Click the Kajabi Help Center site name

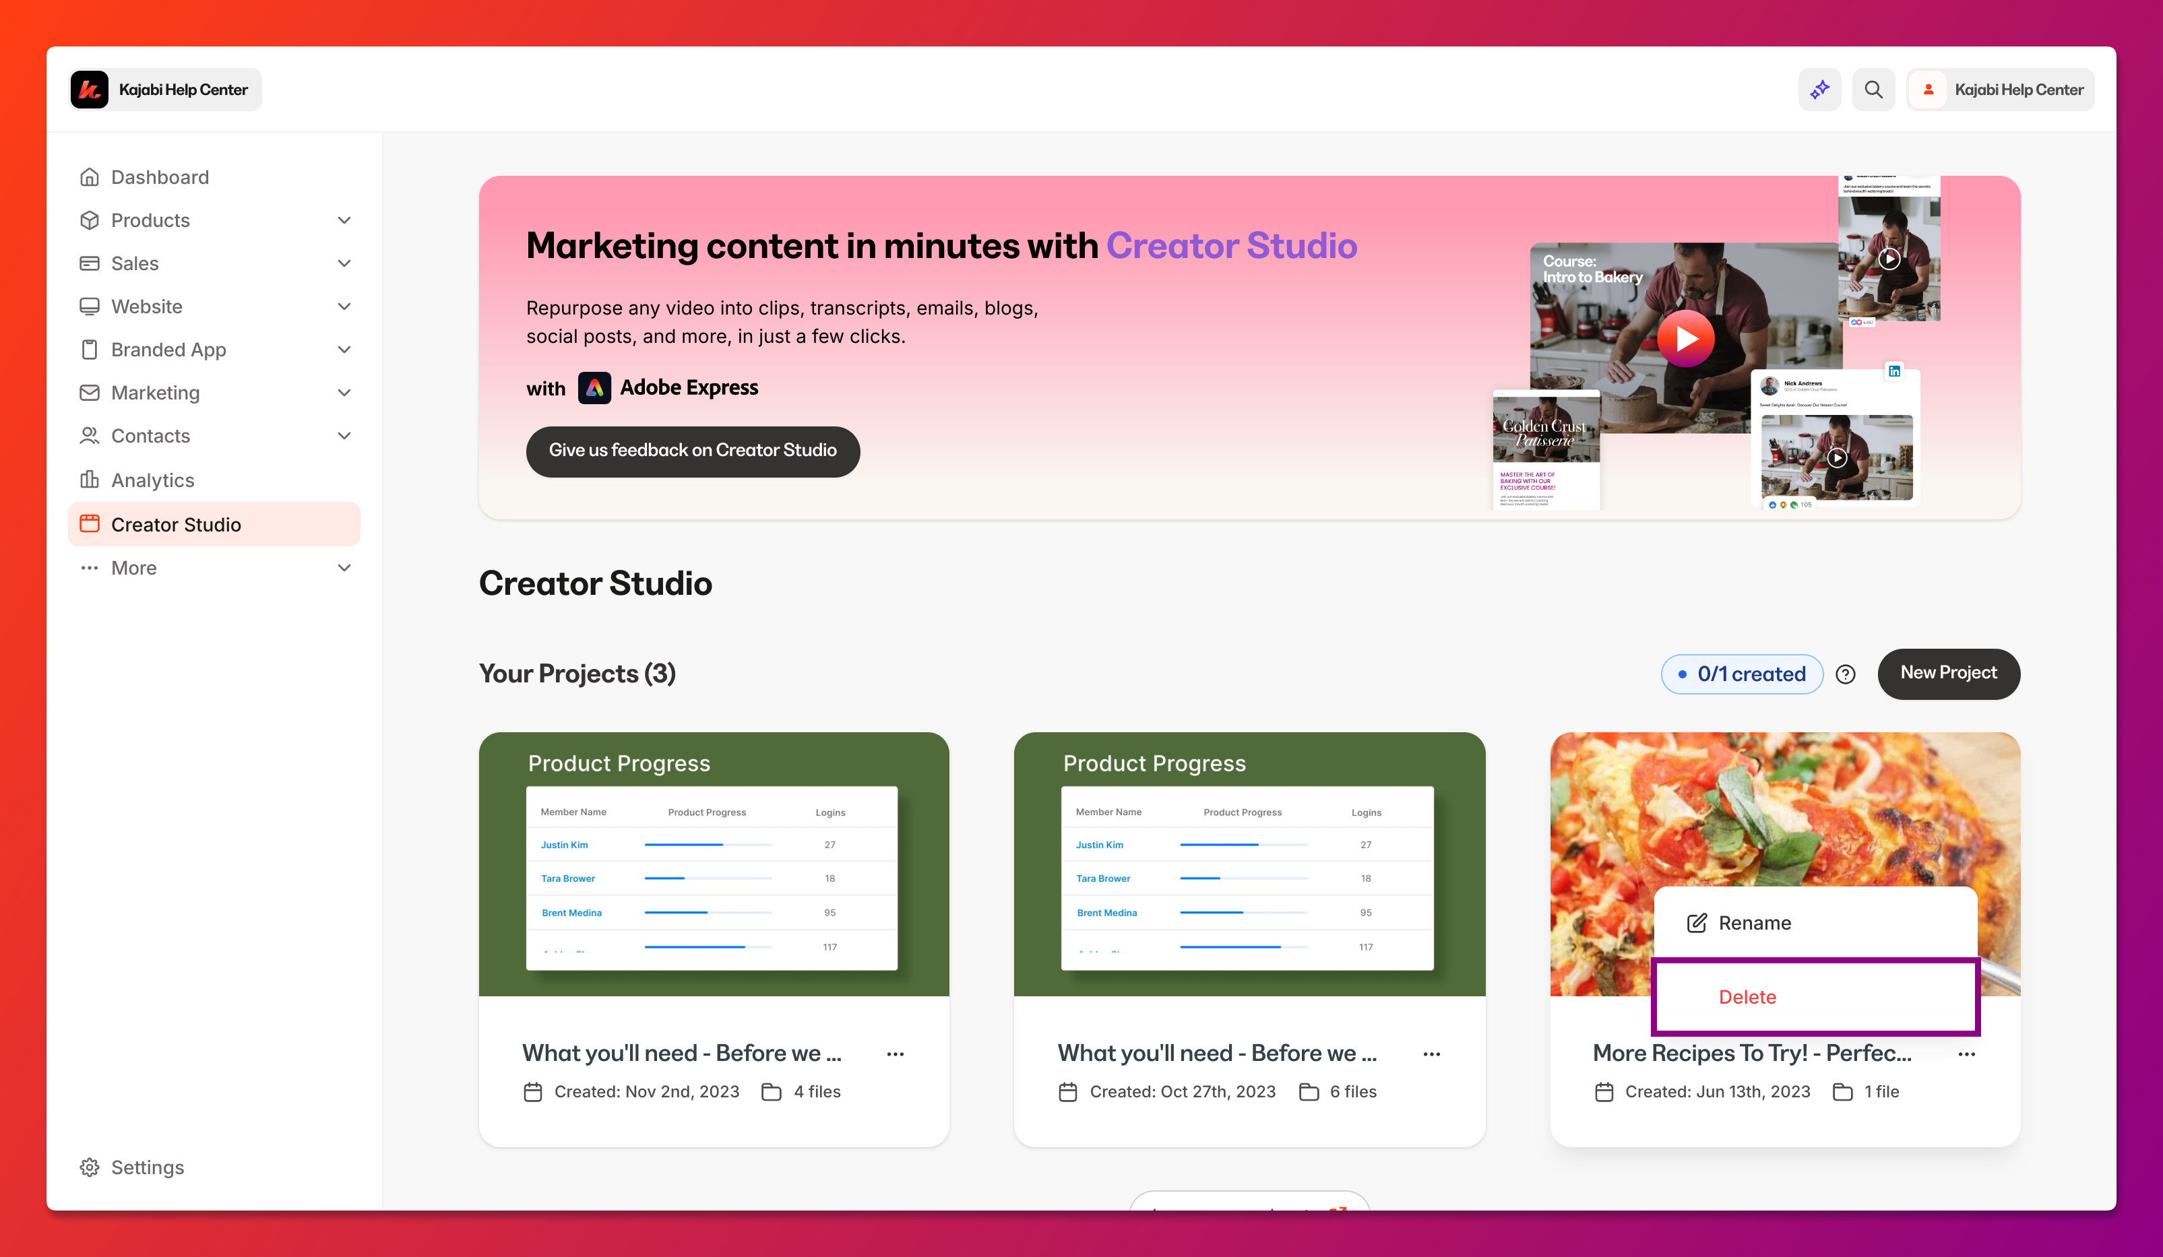[x=183, y=89]
